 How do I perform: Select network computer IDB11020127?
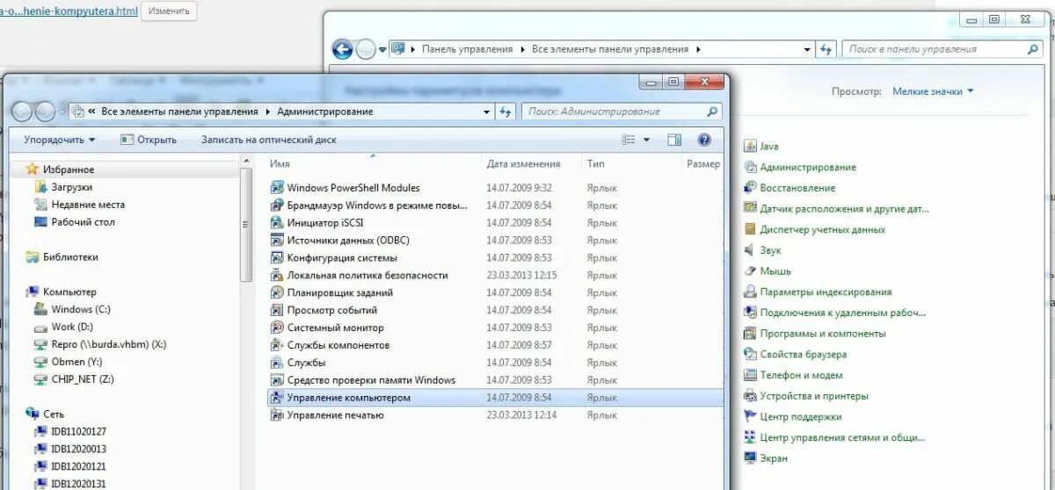[x=78, y=431]
